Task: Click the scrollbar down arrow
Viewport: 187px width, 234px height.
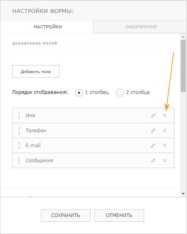Action: point(183,194)
